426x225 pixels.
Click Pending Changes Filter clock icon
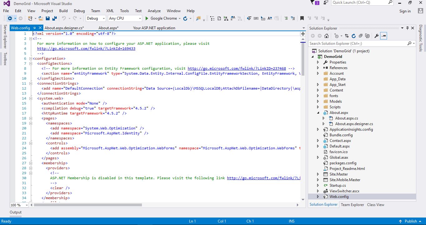coord(336,36)
